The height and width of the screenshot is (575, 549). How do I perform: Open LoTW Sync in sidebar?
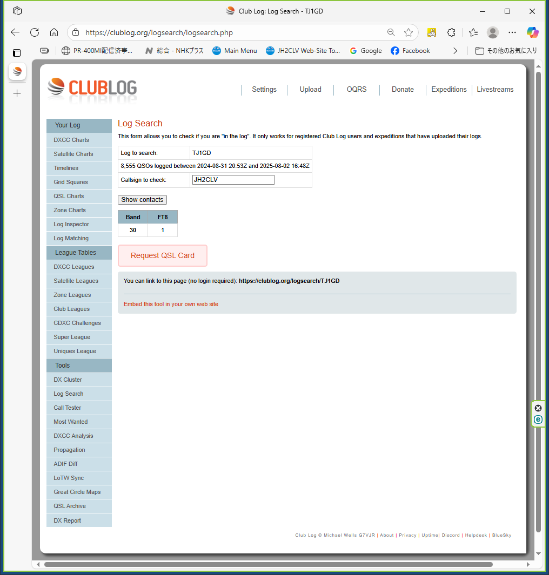click(79, 478)
